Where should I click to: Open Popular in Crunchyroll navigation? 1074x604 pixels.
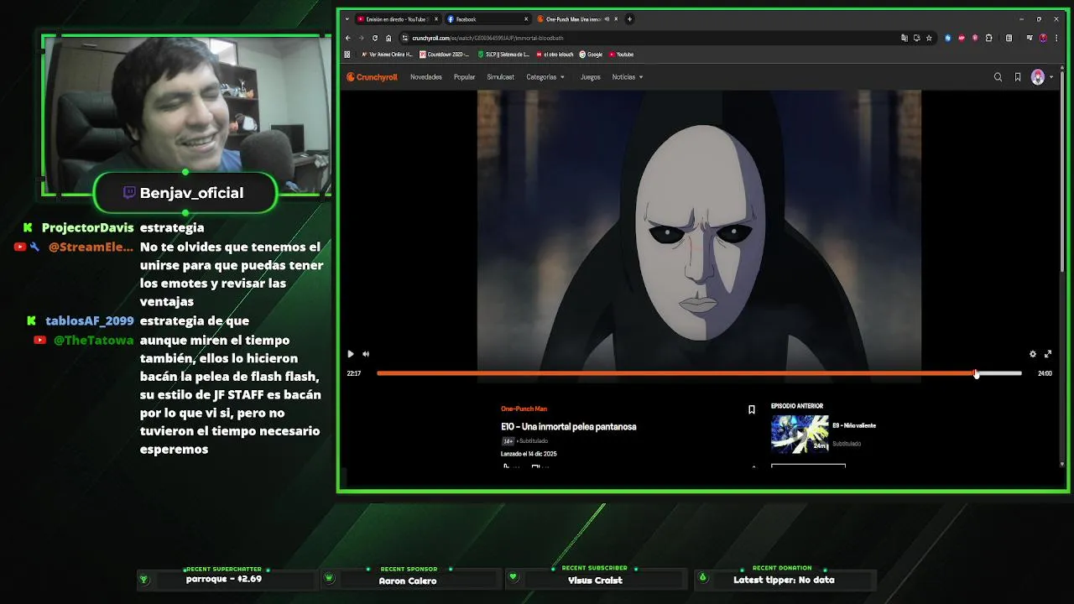(x=464, y=77)
